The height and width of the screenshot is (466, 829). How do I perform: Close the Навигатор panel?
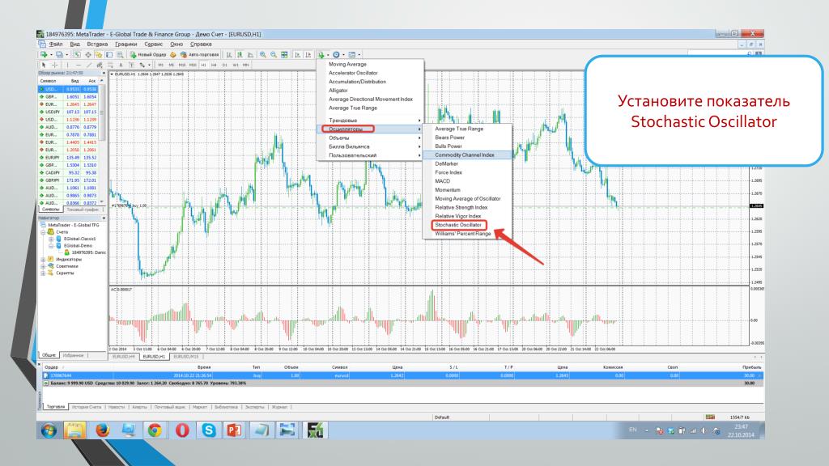pos(104,218)
